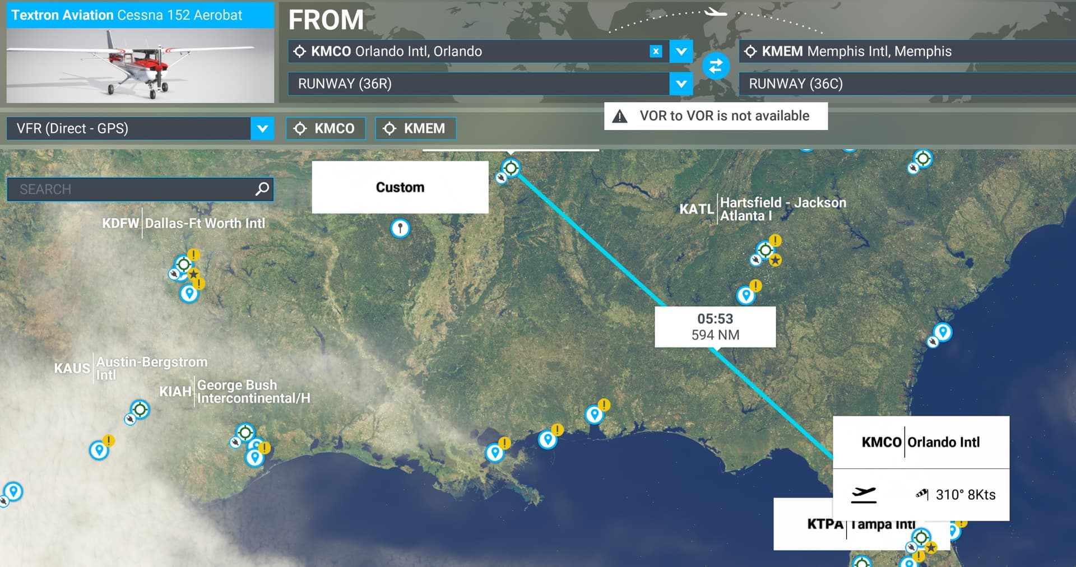Expand the VFR Direct GPS flight type dropdown
1076x567 pixels.
click(262, 129)
